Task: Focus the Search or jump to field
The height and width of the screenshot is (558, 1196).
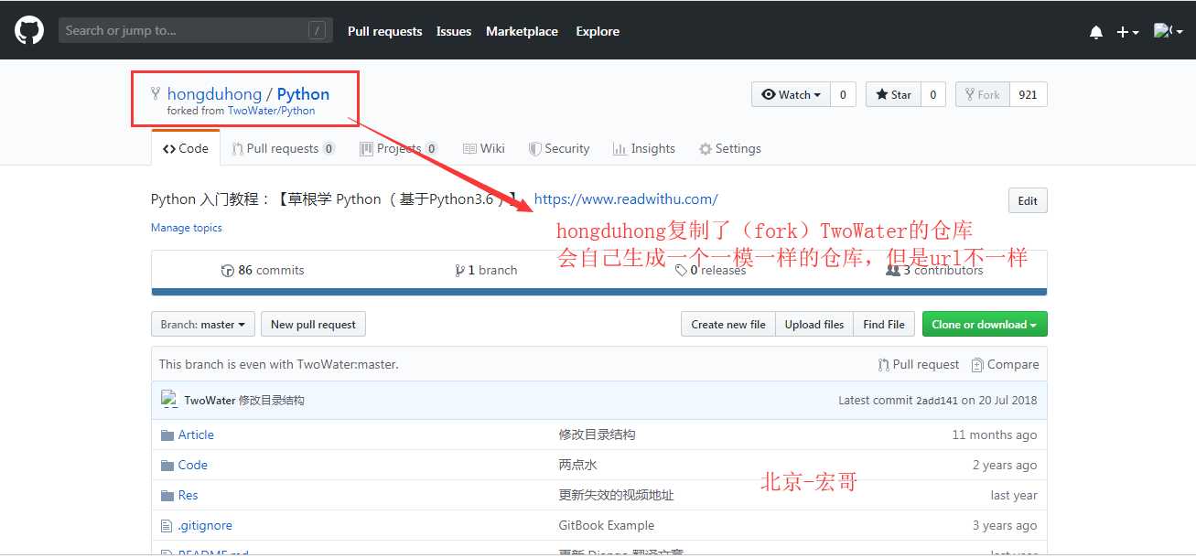Action: point(195,30)
